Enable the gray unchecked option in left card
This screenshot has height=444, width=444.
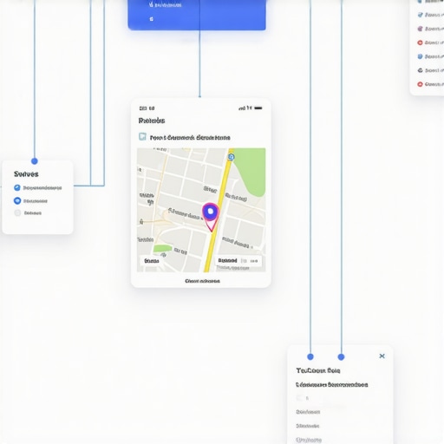pyautogui.click(x=17, y=212)
